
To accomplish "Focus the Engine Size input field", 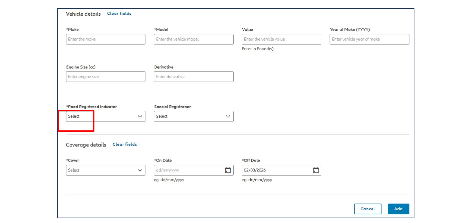I will [105, 77].
